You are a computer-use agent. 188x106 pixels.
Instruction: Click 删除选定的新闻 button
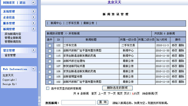point(117,88)
